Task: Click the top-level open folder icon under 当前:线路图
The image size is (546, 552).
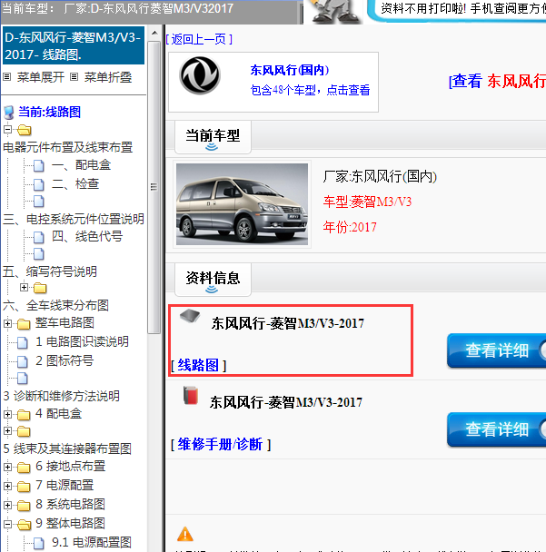Action: pos(24,130)
